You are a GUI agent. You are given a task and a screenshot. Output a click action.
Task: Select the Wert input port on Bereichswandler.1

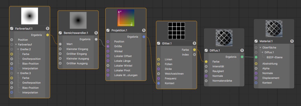[60, 44]
